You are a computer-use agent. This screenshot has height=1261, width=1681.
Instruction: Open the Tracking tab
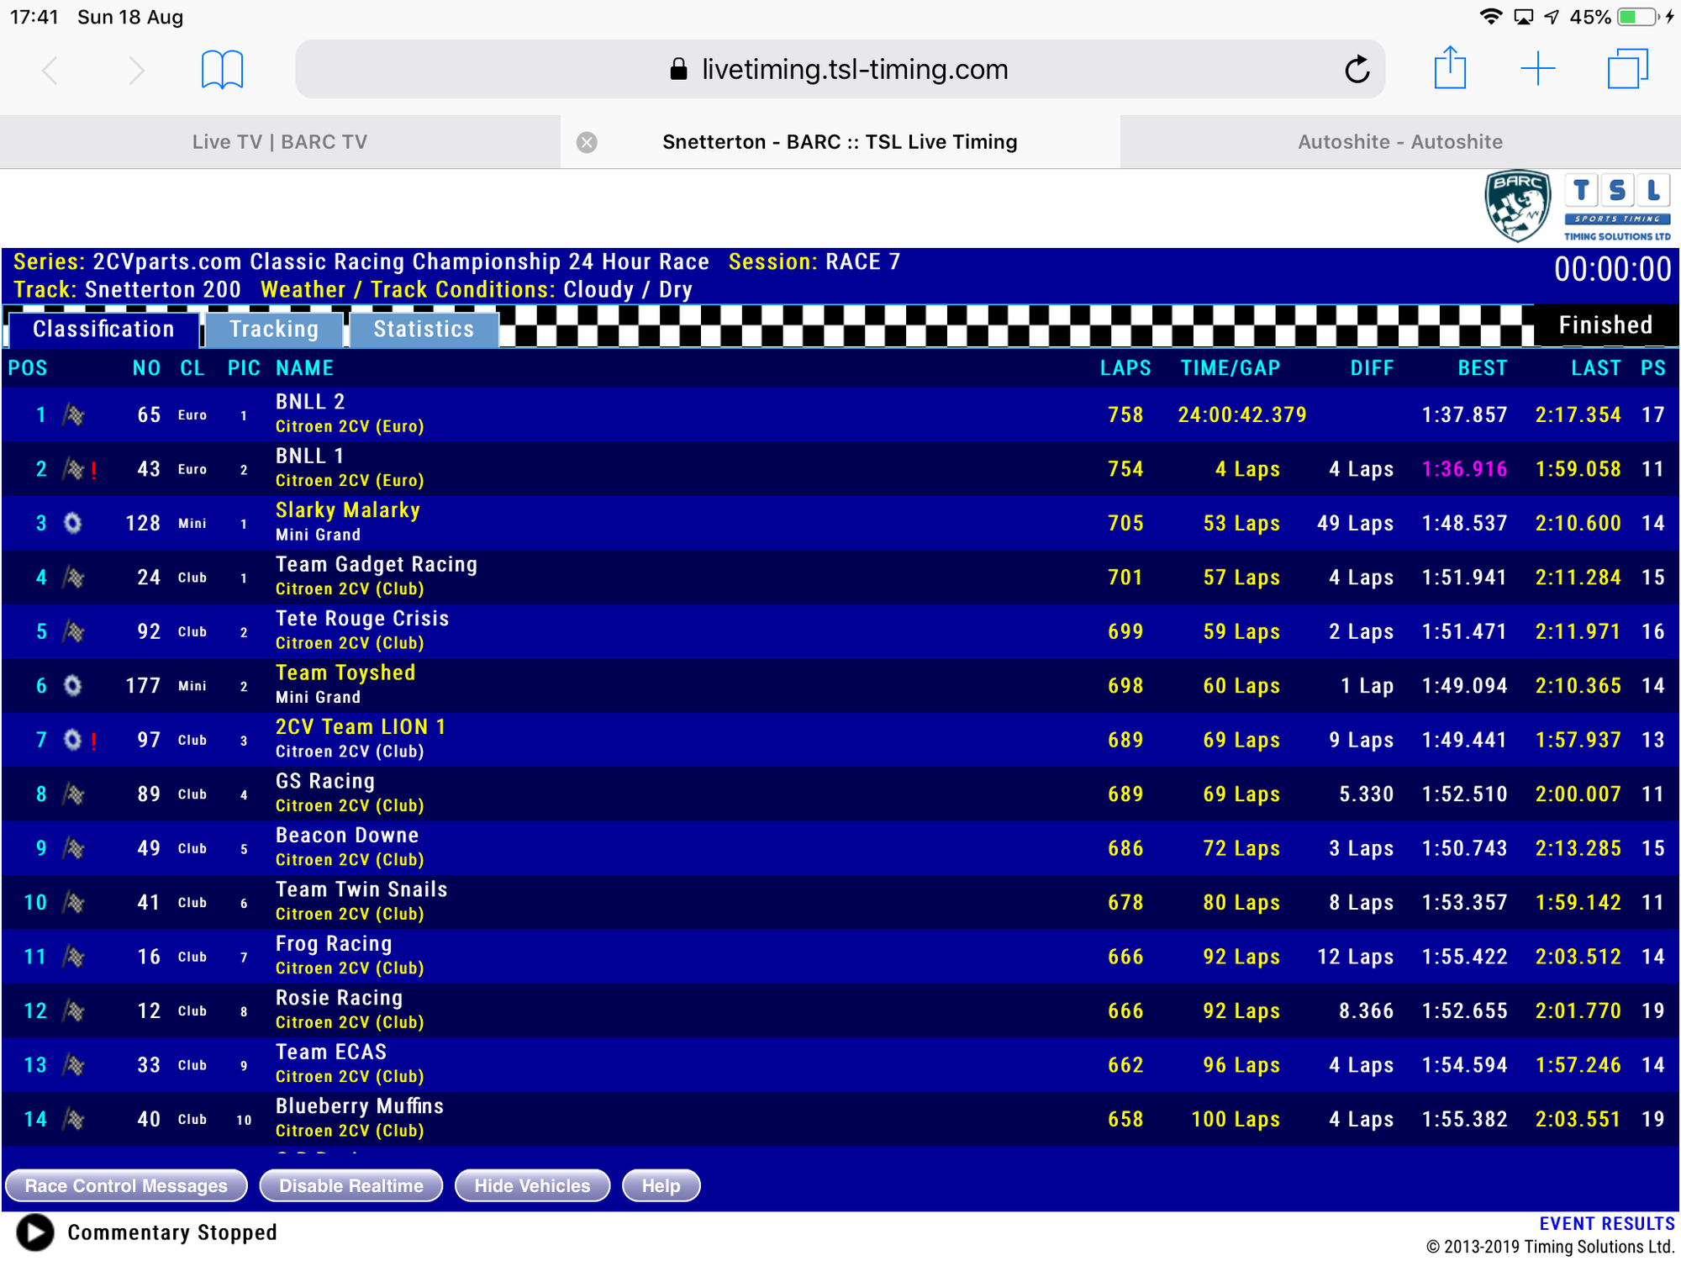[274, 329]
